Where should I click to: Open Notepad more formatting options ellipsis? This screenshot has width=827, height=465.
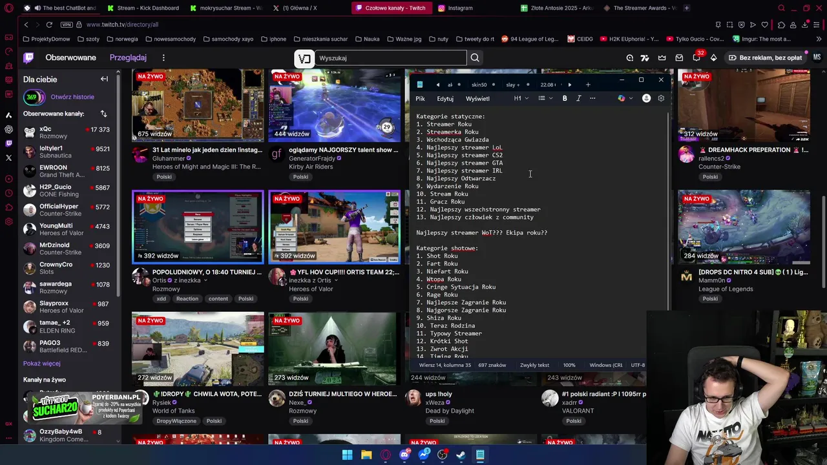[x=592, y=98]
